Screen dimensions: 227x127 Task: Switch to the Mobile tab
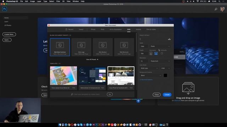click(138, 29)
